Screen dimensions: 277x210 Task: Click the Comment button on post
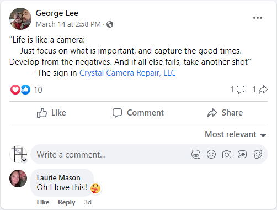point(138,113)
